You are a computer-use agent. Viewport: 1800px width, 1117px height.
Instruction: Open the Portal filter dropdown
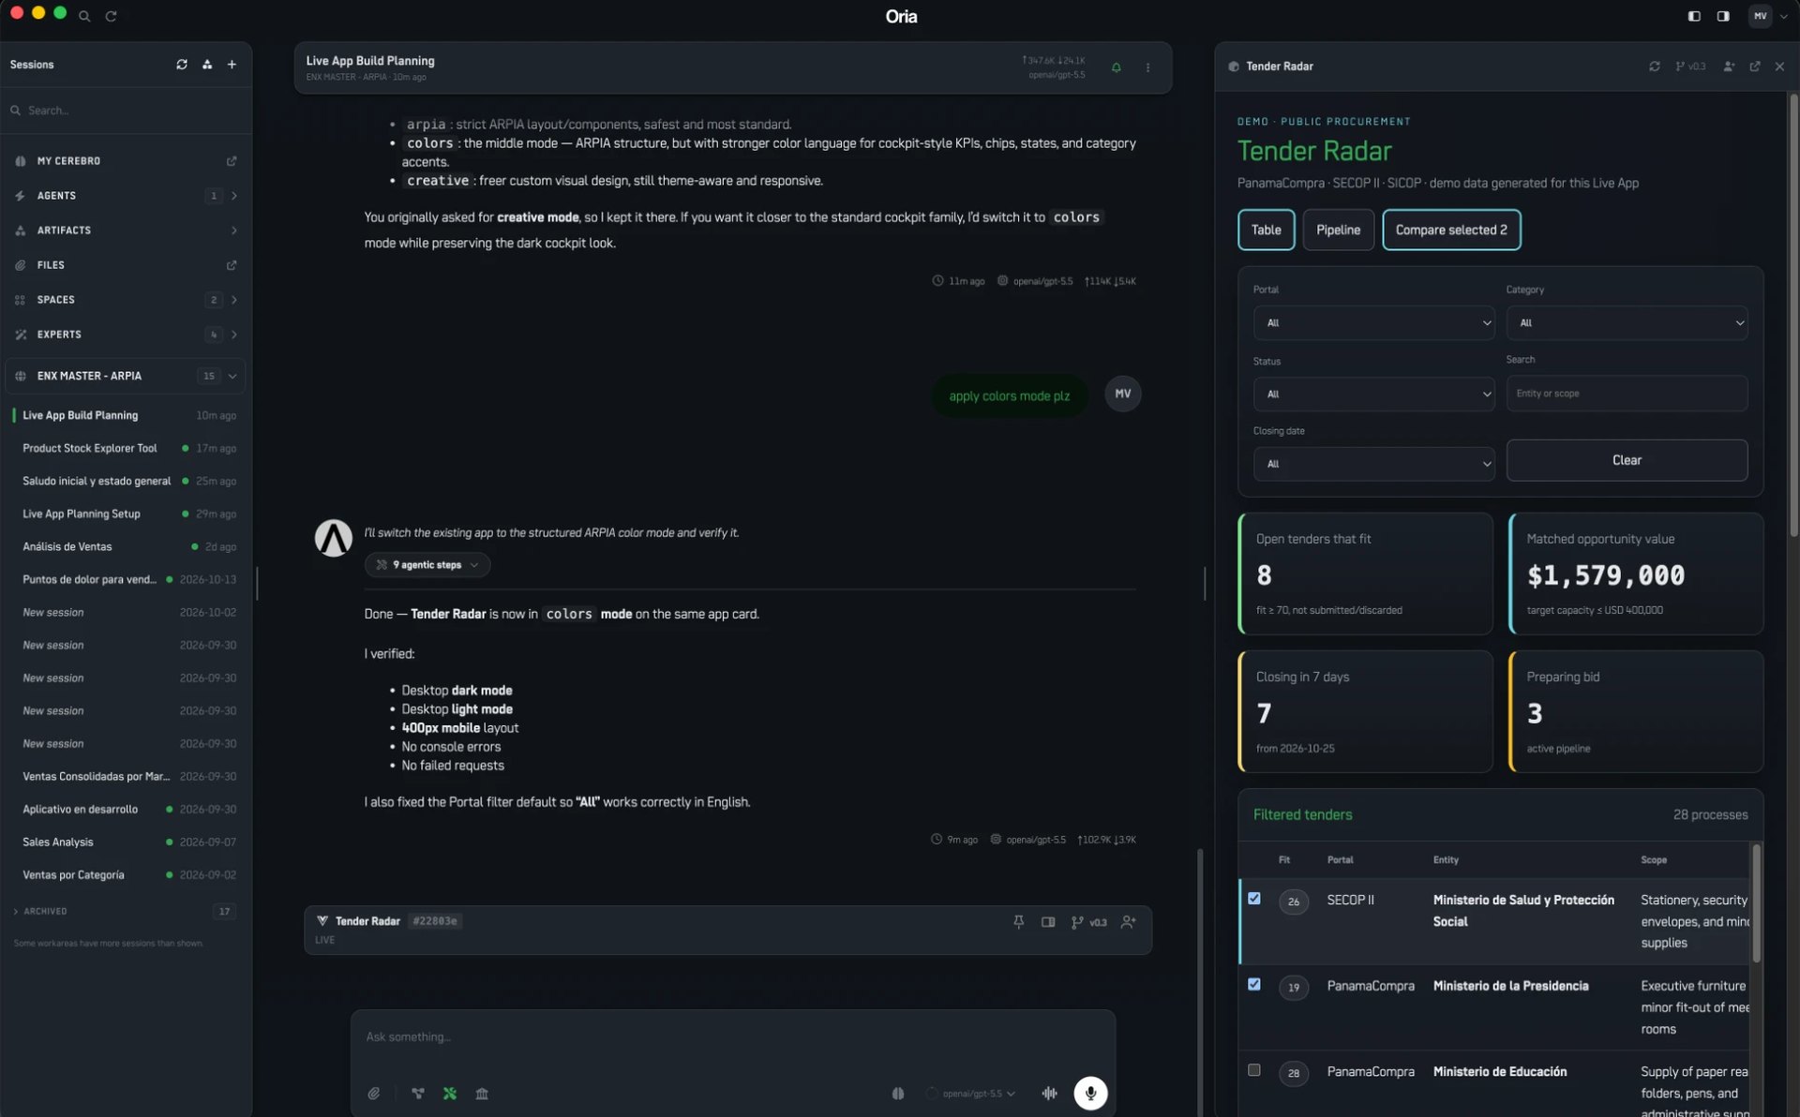(1373, 323)
